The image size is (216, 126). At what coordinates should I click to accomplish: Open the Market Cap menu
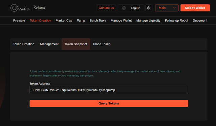click(x=64, y=21)
